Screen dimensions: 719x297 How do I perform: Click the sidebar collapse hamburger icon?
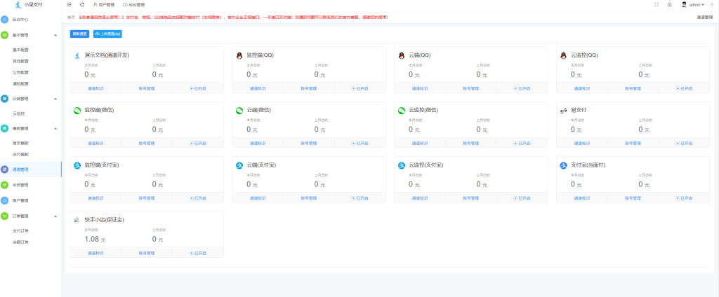pyautogui.click(x=69, y=4)
